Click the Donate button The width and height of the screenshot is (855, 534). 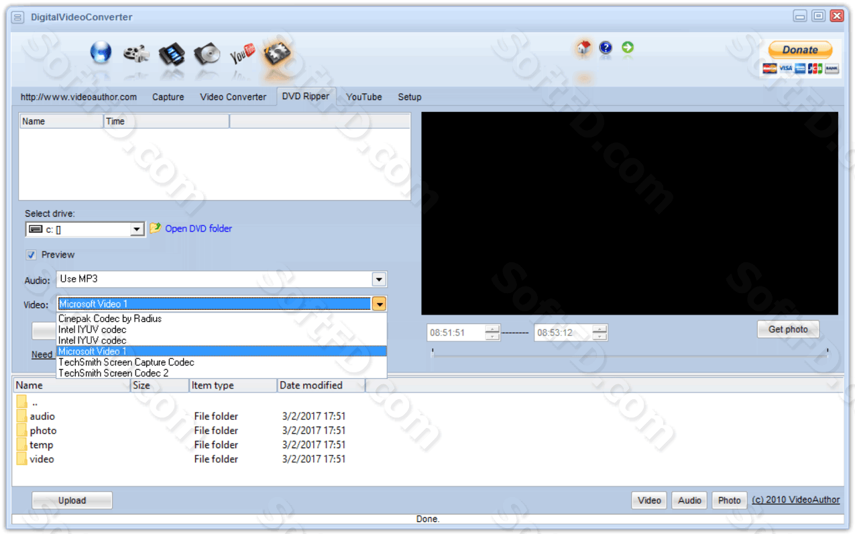[x=800, y=50]
